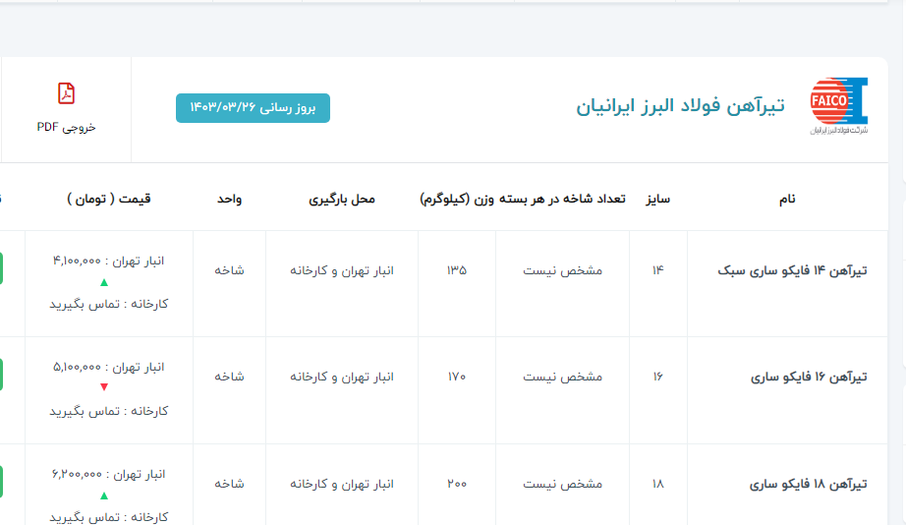Click green up arrow for Tirahan 14 price
The height and width of the screenshot is (525, 906).
tap(104, 283)
